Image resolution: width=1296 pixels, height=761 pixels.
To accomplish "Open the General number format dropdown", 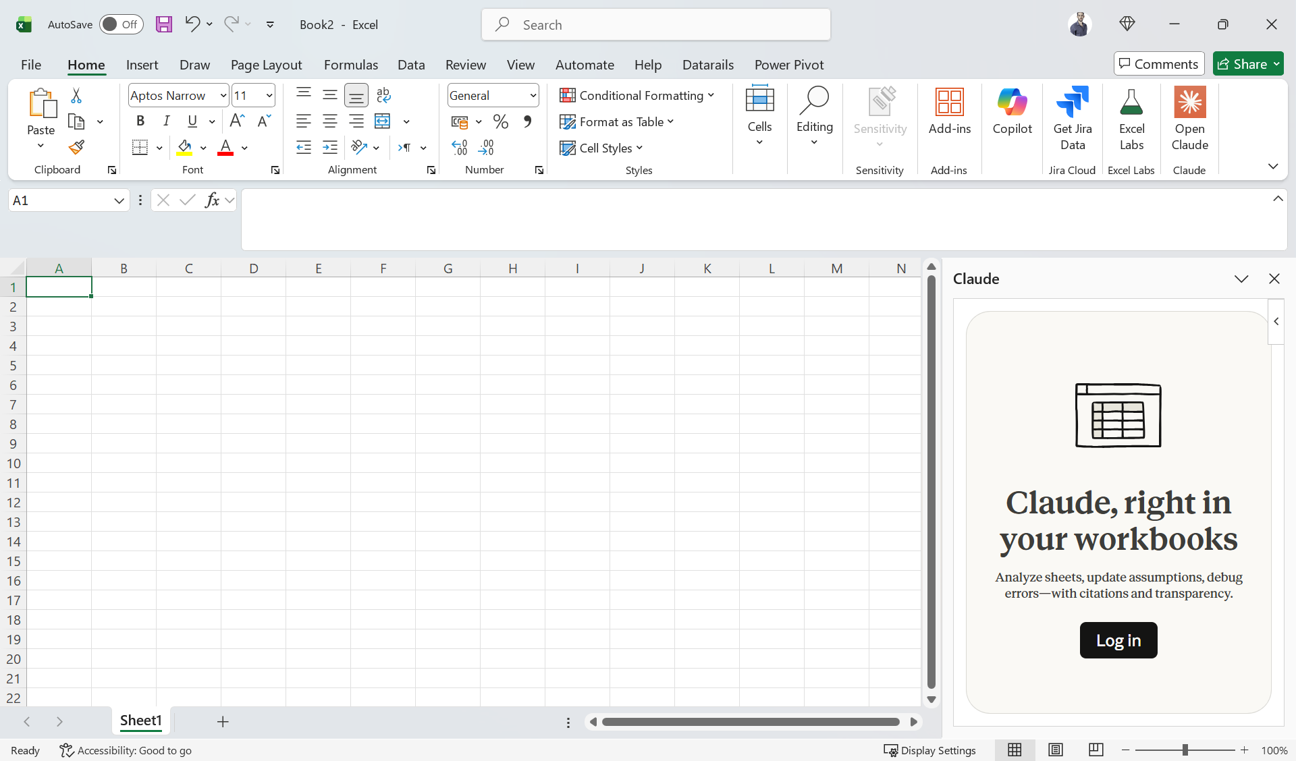I will coord(533,96).
